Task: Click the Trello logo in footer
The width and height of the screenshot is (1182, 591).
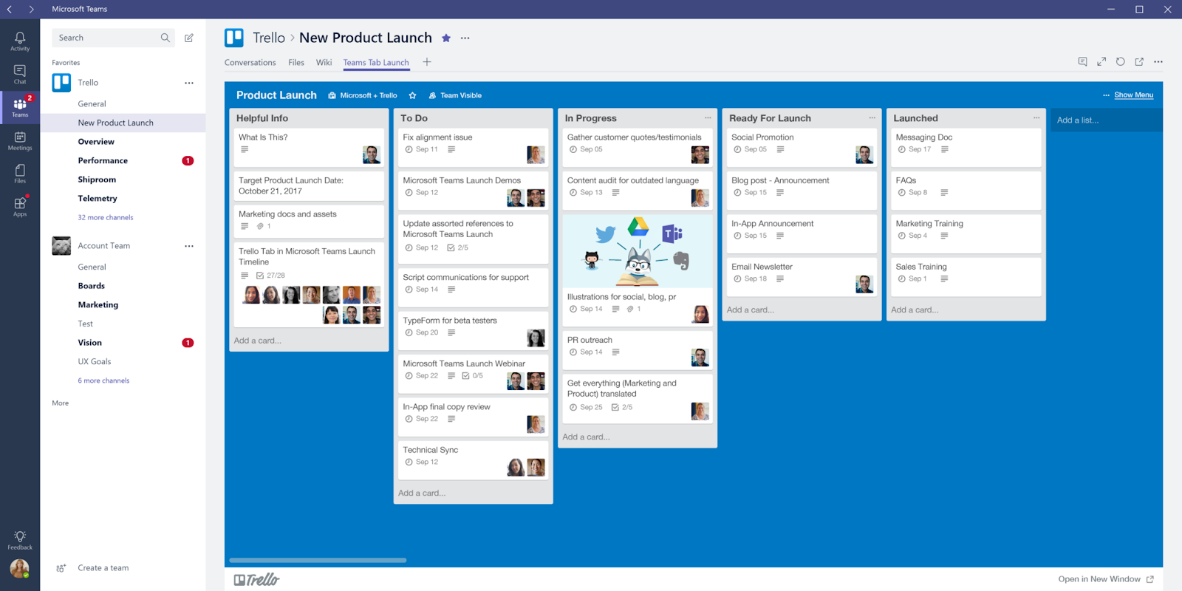Action: (x=257, y=580)
